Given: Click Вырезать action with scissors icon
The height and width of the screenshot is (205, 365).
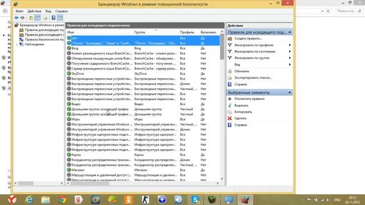Looking at the screenshot, I should 241,105.
